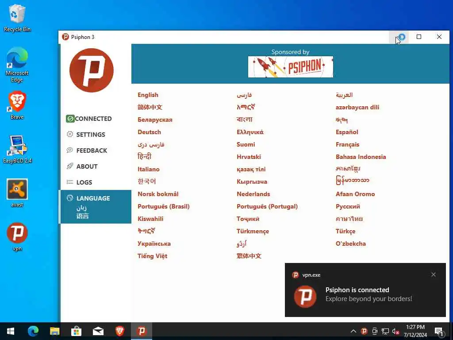Click the Psiphon system tray icon
The height and width of the screenshot is (340, 453).
(364, 331)
